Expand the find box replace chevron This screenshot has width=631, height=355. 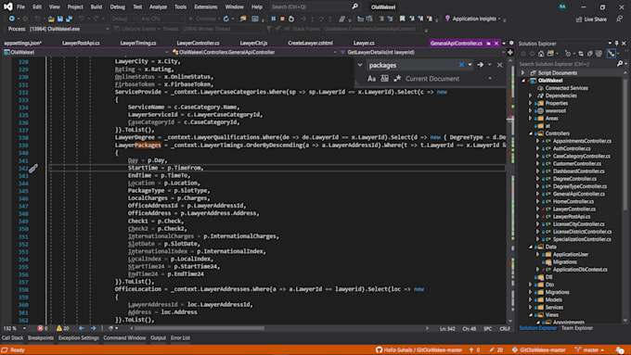click(360, 65)
